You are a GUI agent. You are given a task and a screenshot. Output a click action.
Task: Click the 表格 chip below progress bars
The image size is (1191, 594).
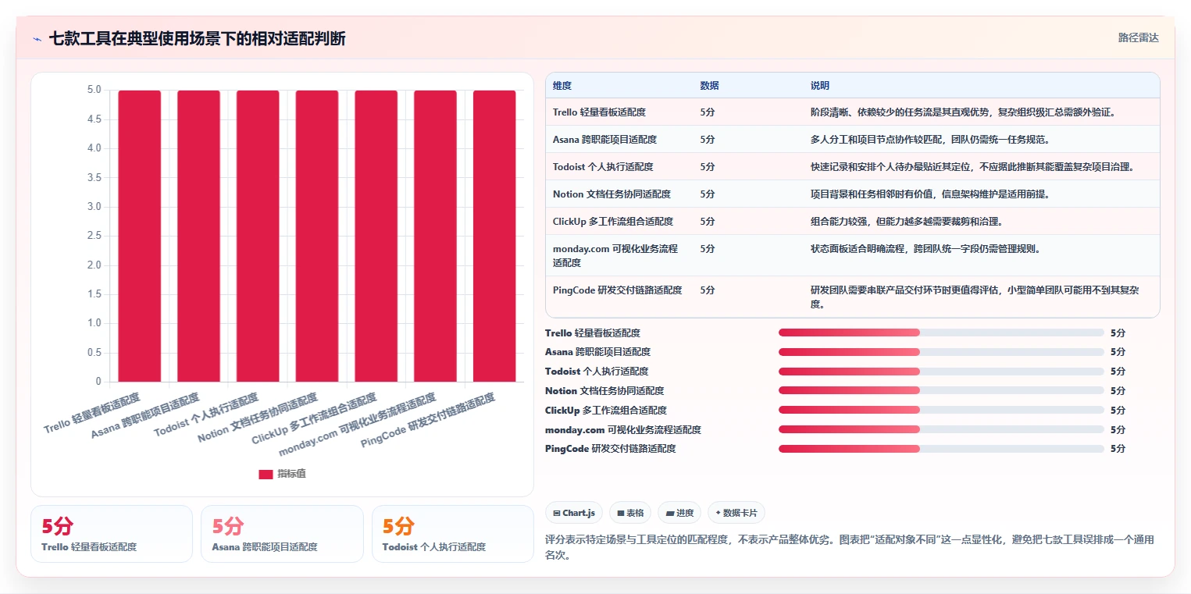click(630, 513)
